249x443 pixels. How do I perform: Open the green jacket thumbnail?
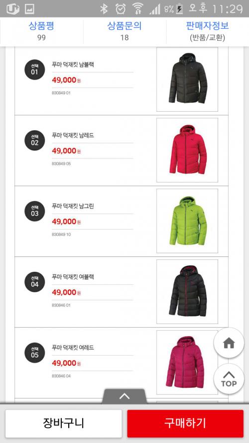[187, 221]
